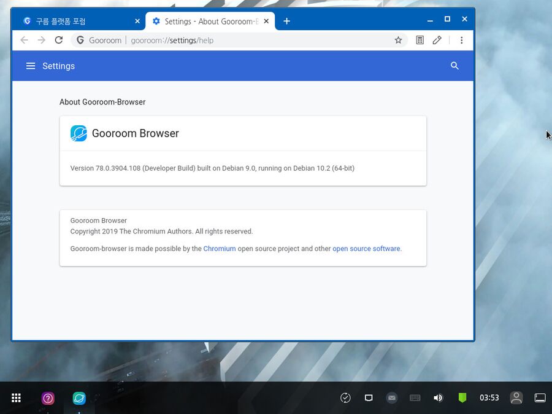Open the applications grid launcher in taskbar
The width and height of the screenshot is (552, 414).
(x=16, y=398)
